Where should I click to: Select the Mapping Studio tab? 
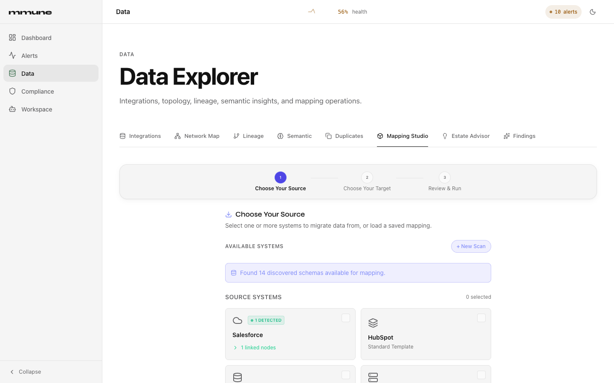[x=403, y=136]
